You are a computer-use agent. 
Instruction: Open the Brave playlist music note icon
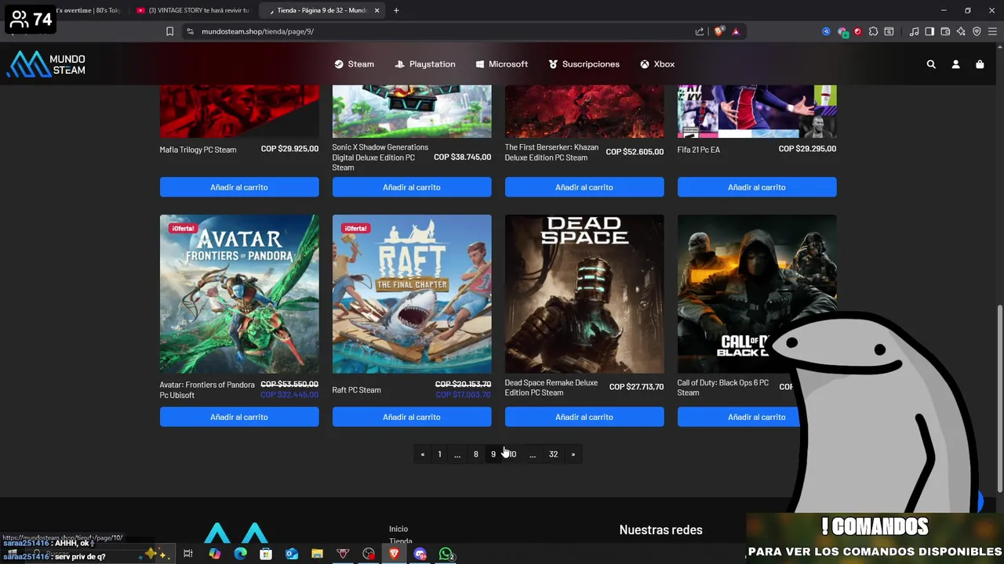point(914,31)
